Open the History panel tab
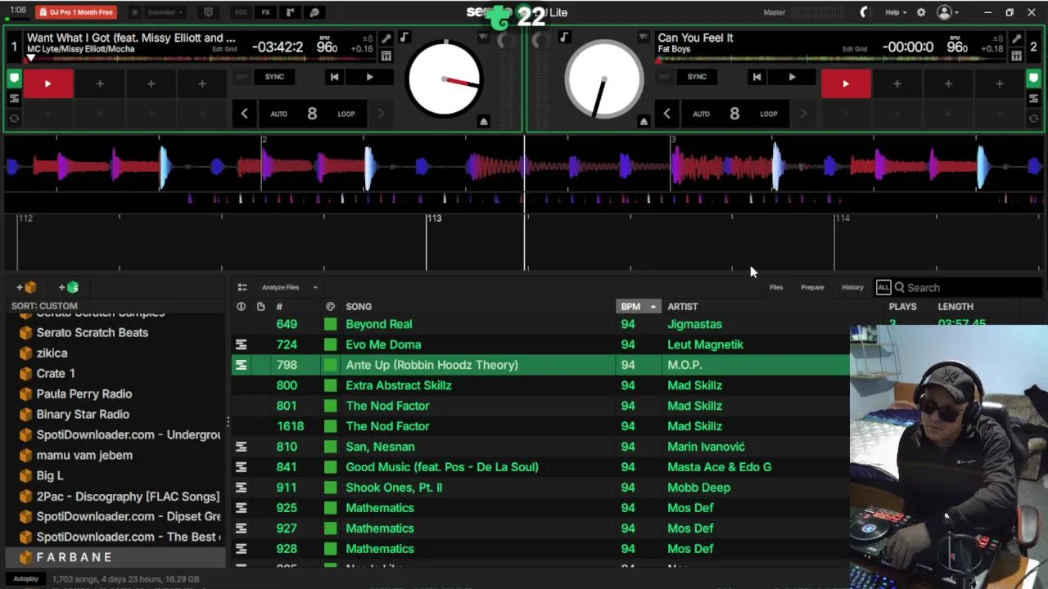Viewport: 1048px width, 589px height. (x=852, y=287)
